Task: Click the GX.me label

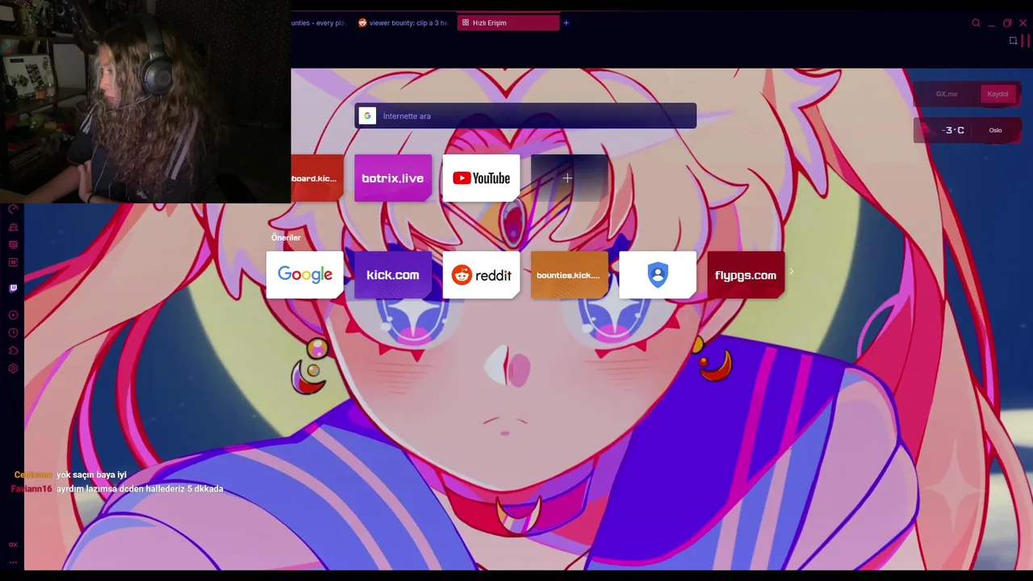Action: pyautogui.click(x=947, y=94)
